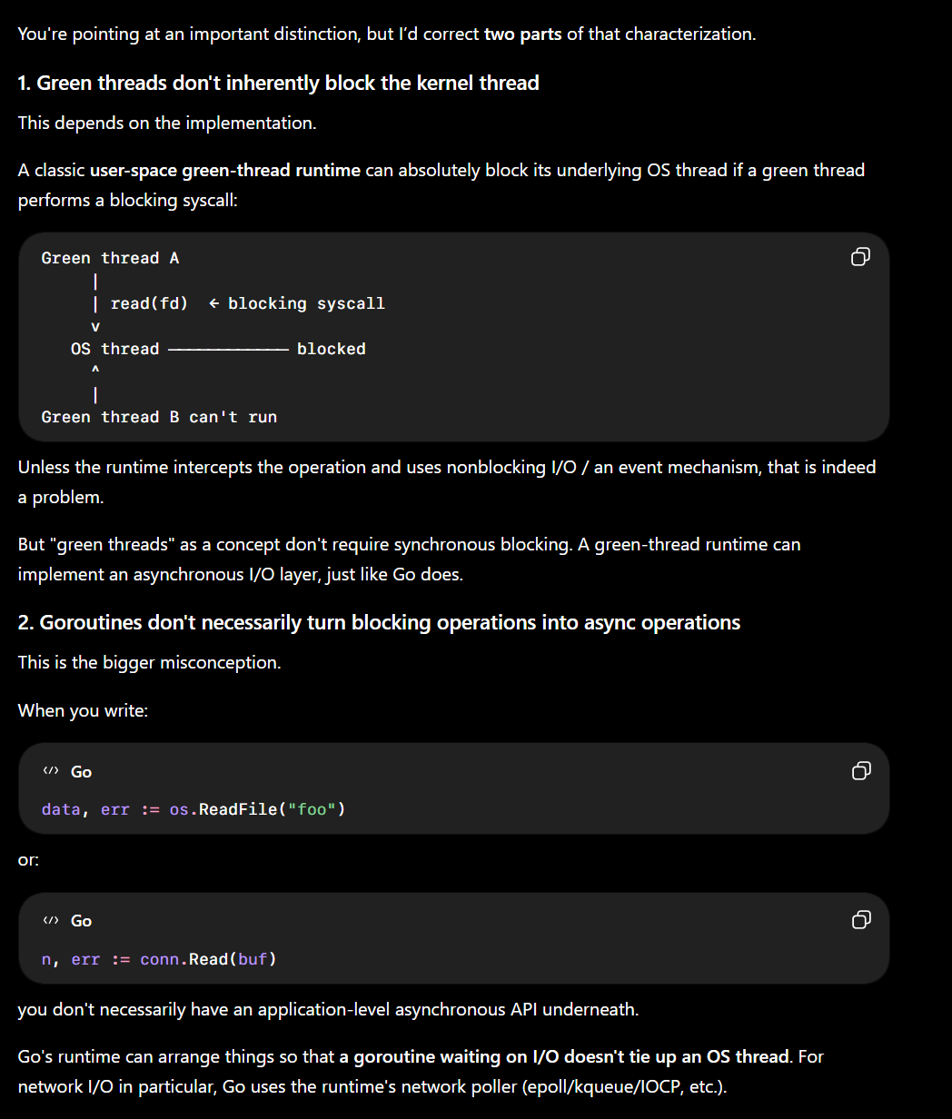The height and width of the screenshot is (1119, 952).
Task: Copy the green thread diagram code block
Action: (860, 257)
